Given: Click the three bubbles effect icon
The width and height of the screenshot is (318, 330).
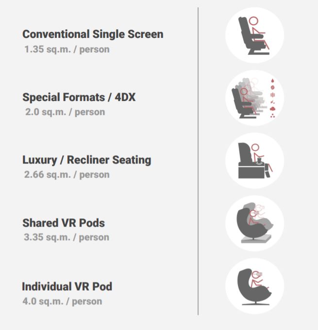Looking at the screenshot, I should tap(272, 116).
